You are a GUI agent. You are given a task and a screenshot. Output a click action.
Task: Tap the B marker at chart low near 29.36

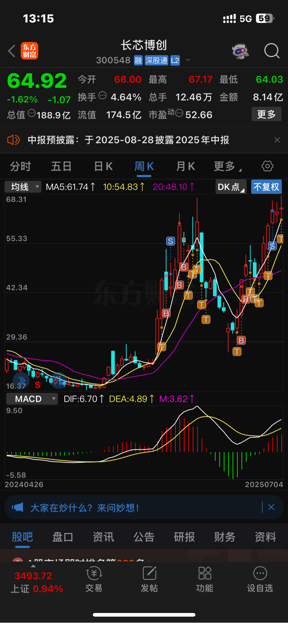pos(241,340)
